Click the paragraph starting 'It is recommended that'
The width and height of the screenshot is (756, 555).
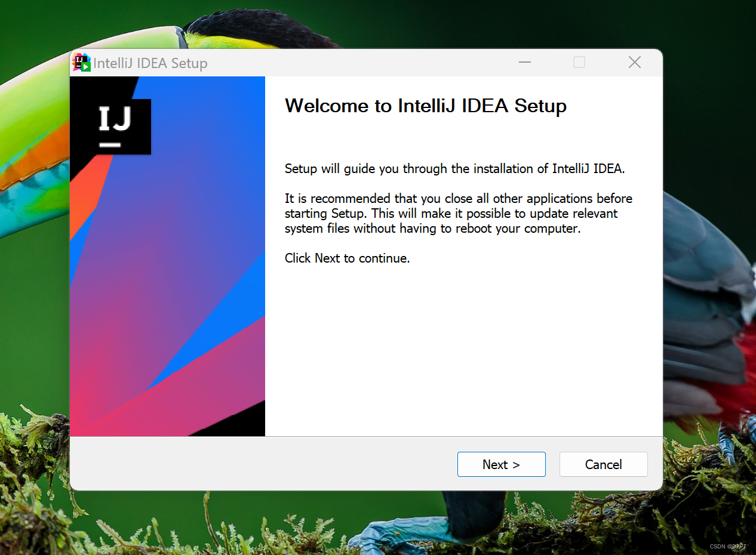pyautogui.click(x=459, y=214)
